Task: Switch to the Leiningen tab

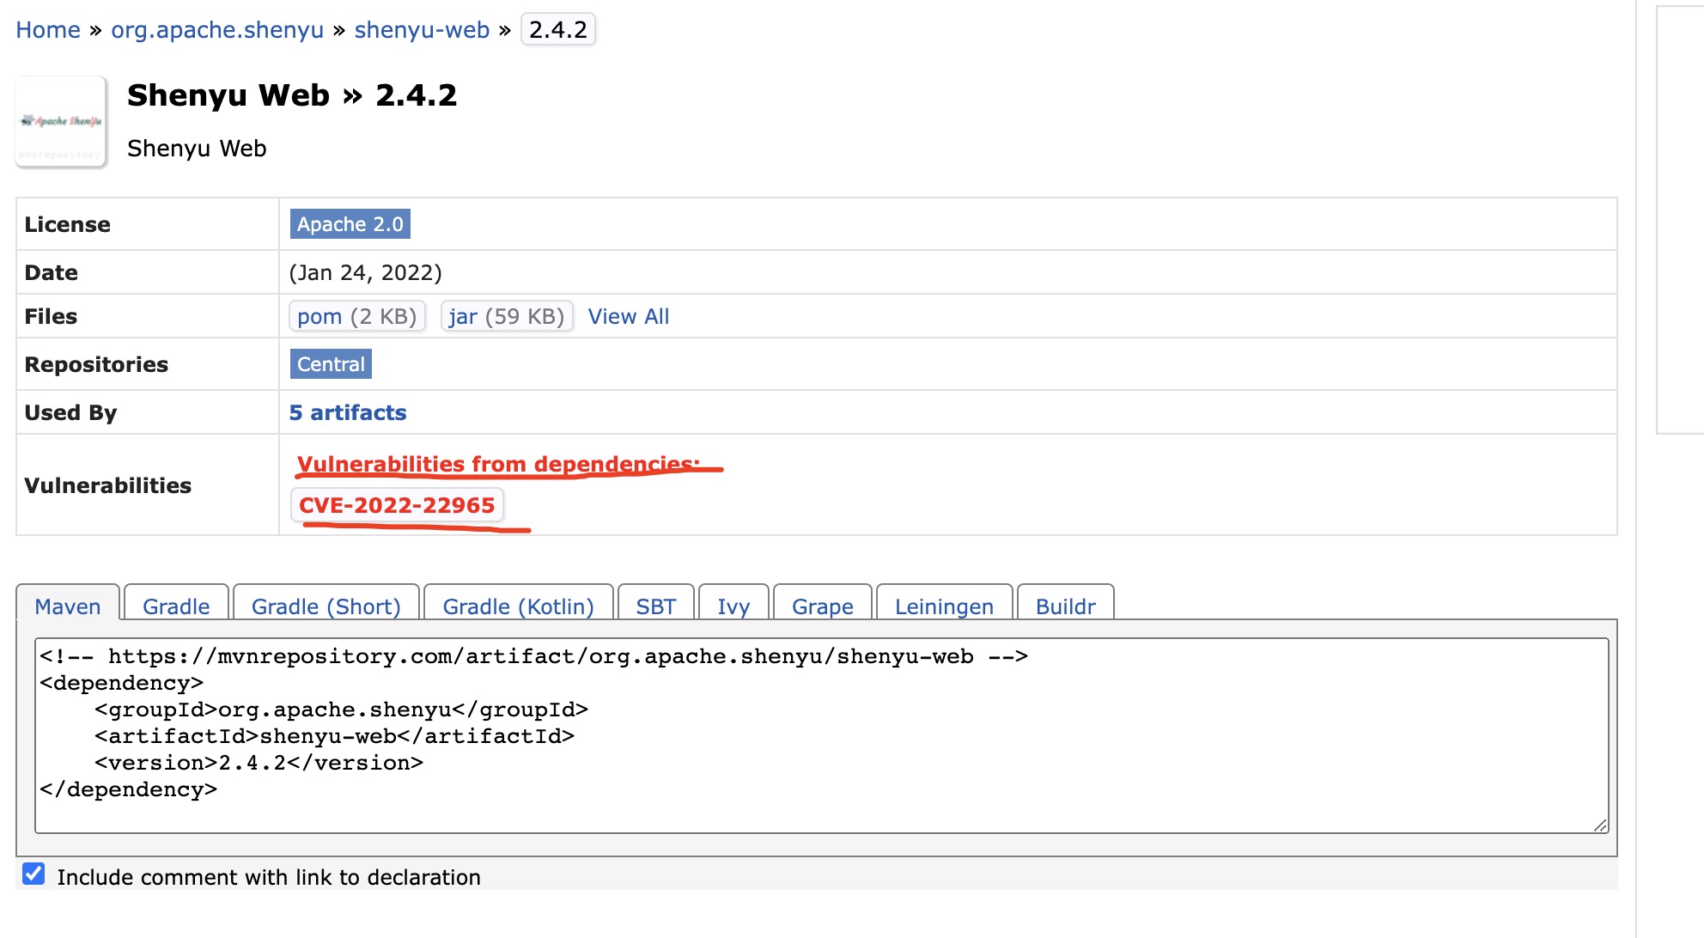Action: (944, 606)
